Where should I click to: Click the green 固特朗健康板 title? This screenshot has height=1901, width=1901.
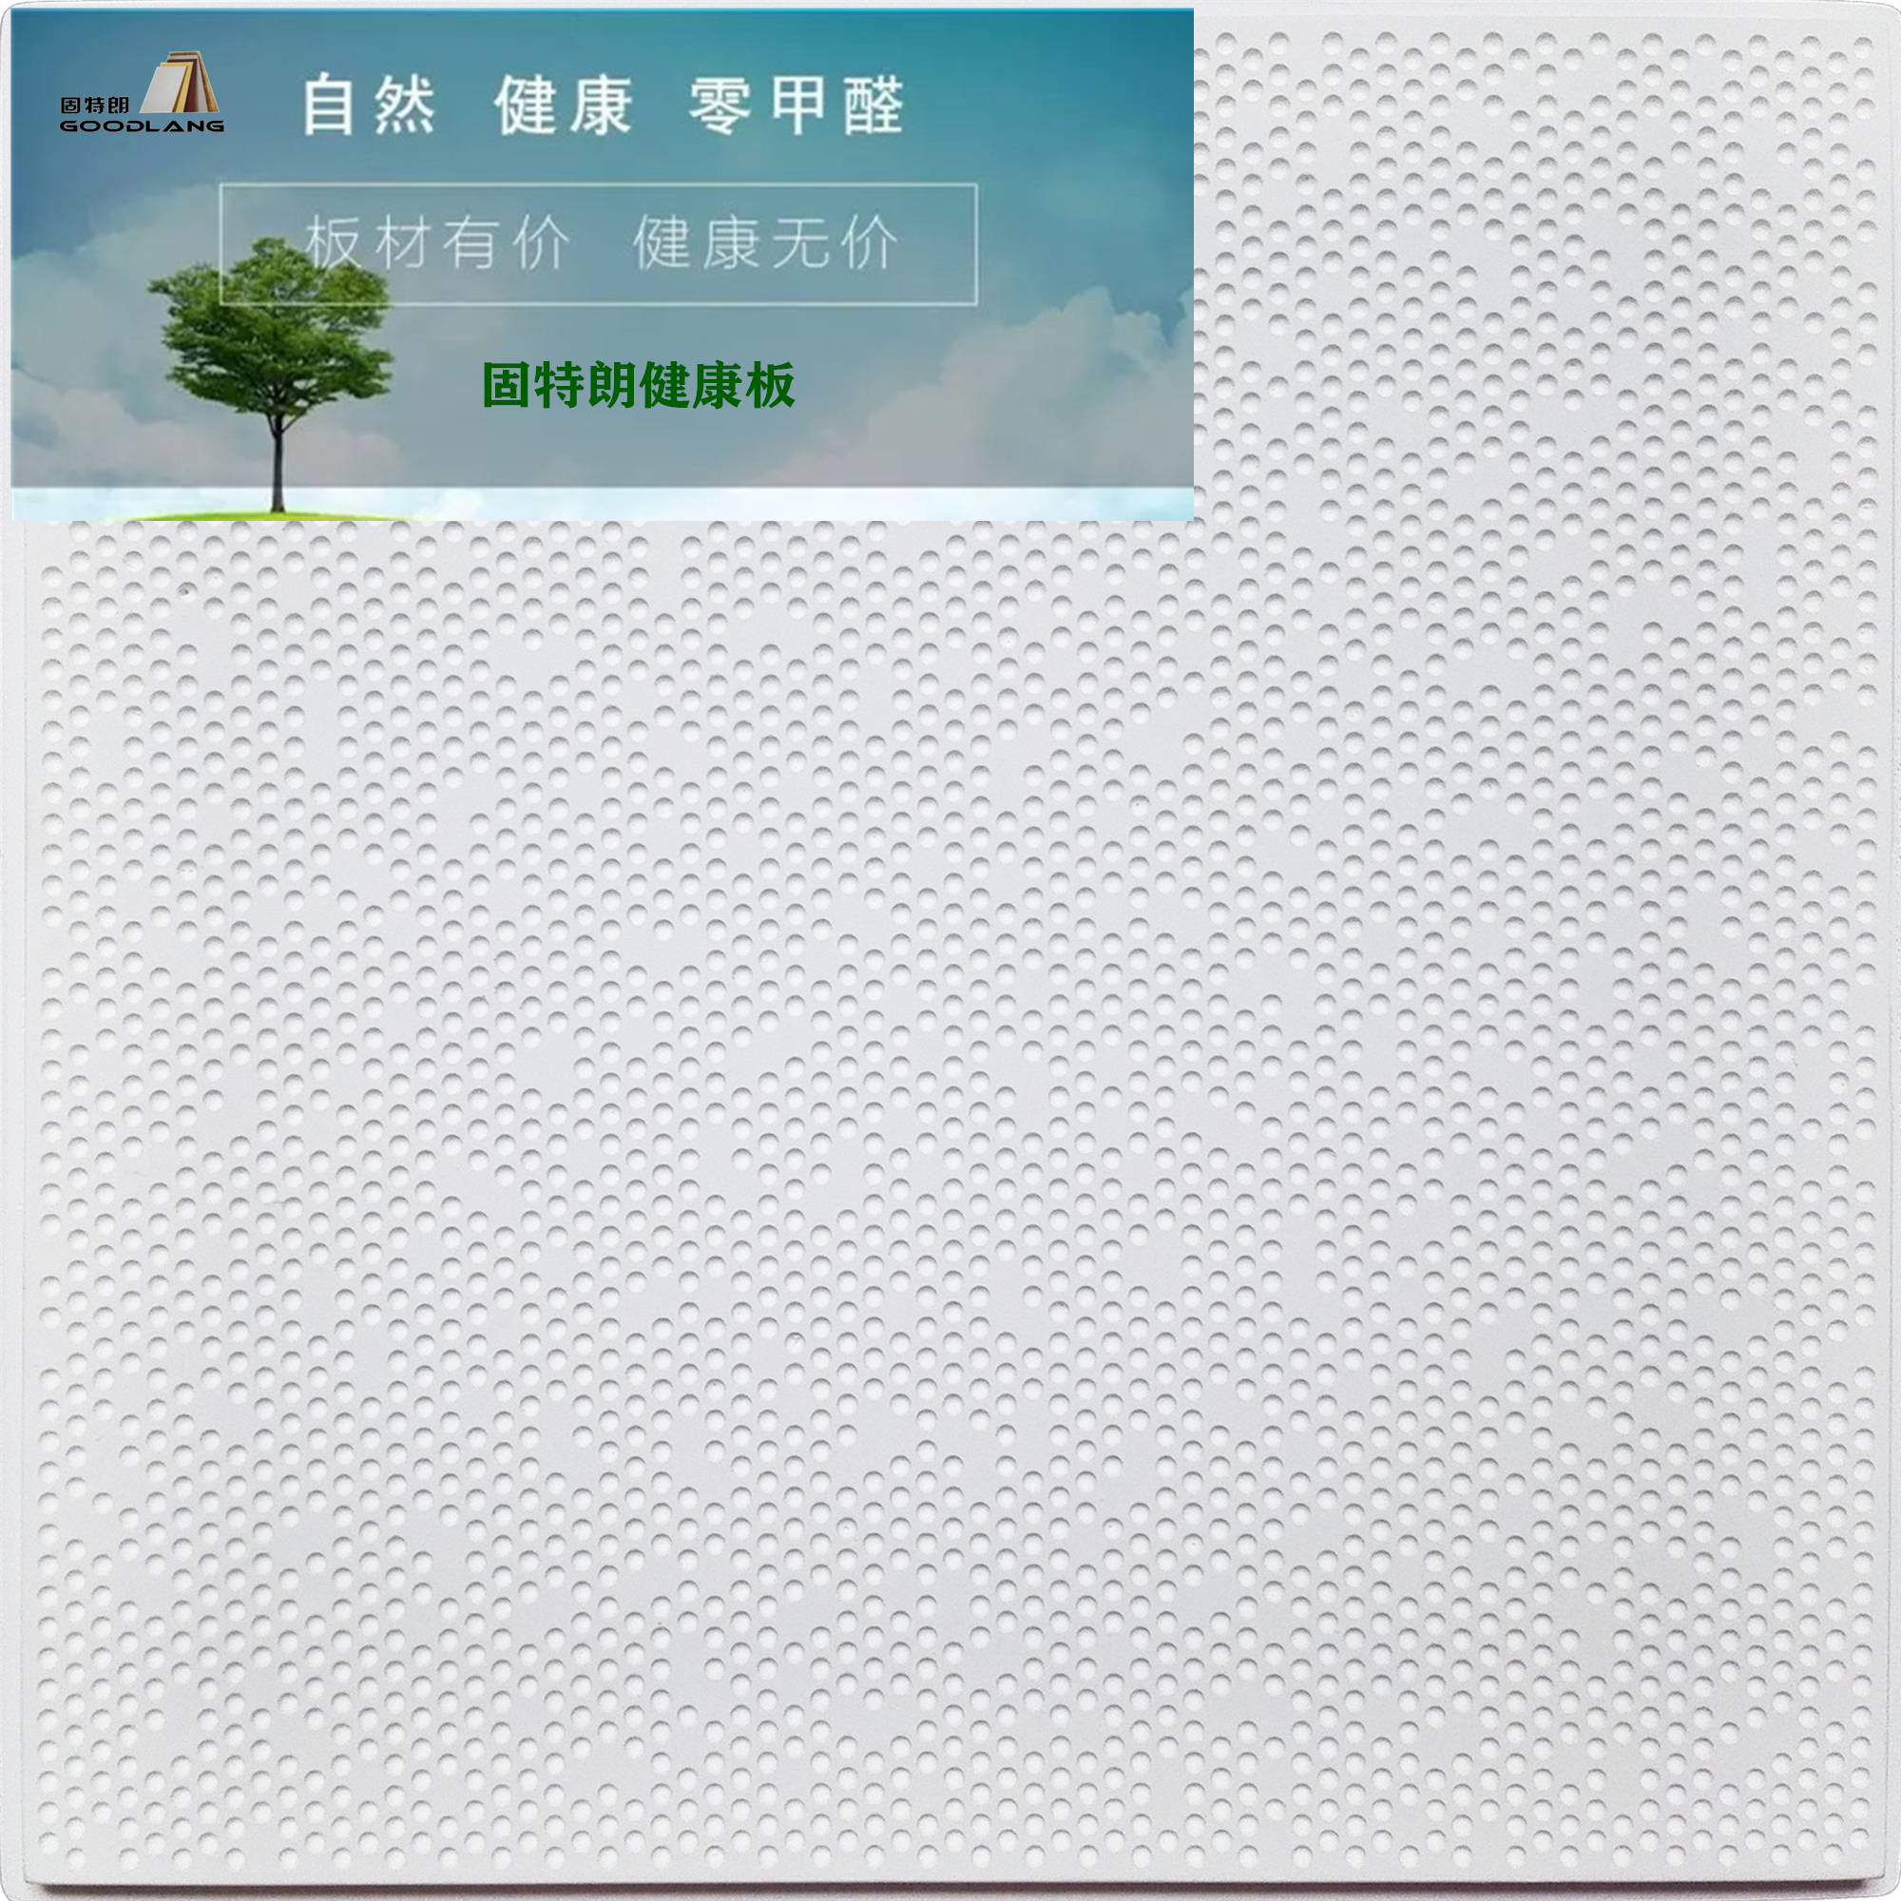[638, 385]
